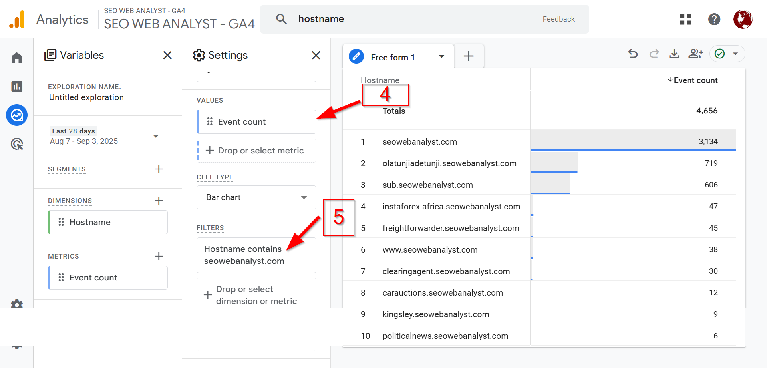The image size is (767, 368).
Task: Click the Event count chip under Values
Action: 256,122
